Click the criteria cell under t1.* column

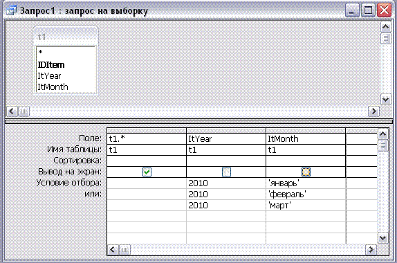147,183
